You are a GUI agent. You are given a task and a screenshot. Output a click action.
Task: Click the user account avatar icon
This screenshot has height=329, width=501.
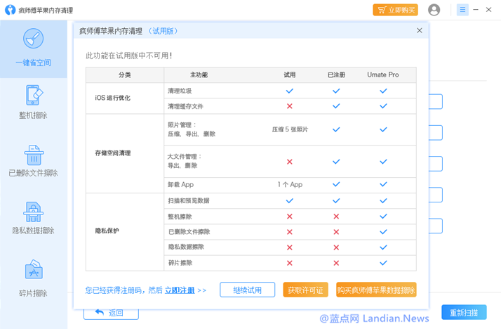(x=434, y=10)
